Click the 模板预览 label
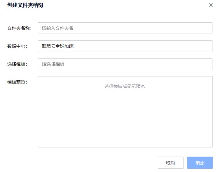Screen dimensions: 222x172 (x=17, y=82)
